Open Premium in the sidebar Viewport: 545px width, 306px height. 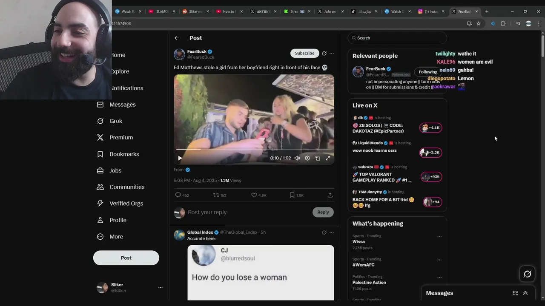(x=115, y=138)
